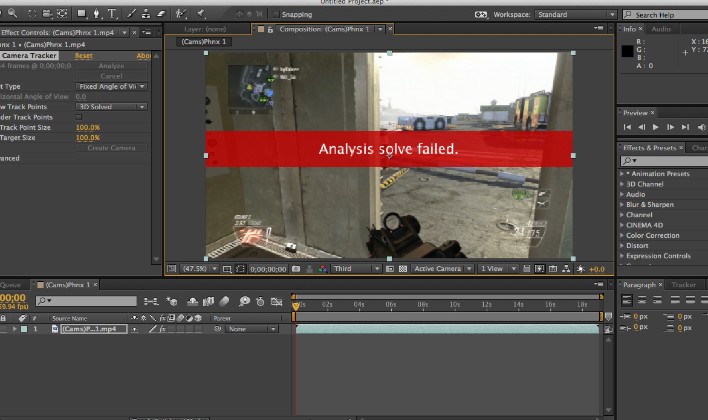Open the Effect Controls panel menu
This screenshot has height=420, width=708.
(146, 32)
